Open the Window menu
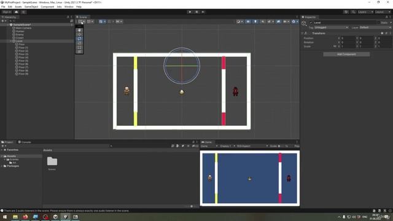Viewport: 393px width, 221px height. tap(69, 7)
